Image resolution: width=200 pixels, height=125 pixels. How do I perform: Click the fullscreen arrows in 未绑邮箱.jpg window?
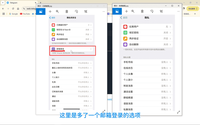178,112
